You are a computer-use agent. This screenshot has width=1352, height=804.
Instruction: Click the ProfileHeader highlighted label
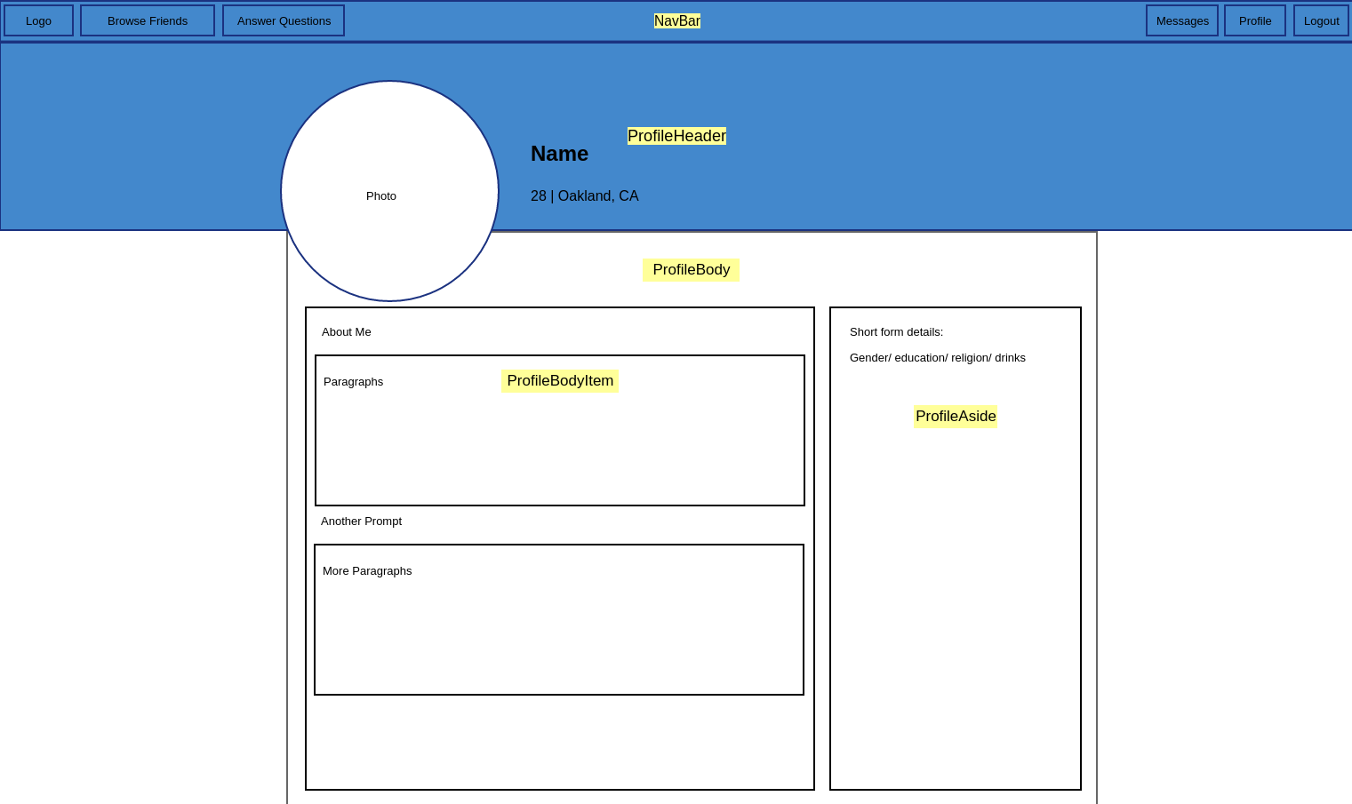coord(676,136)
